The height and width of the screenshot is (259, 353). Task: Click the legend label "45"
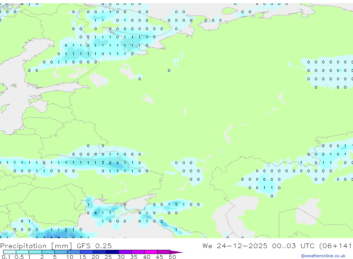[x=160, y=257]
